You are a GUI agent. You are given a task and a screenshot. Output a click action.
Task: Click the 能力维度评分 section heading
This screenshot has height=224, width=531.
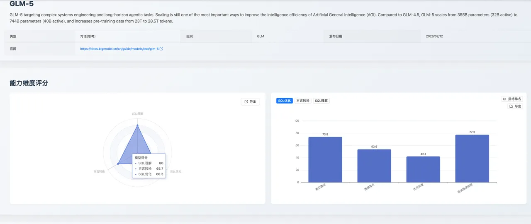click(29, 83)
